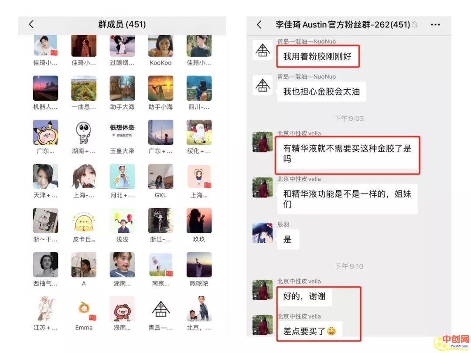The height and width of the screenshot is (353, 471).
Task: Tap back arrow in the fan group chat
Action: 259,24
